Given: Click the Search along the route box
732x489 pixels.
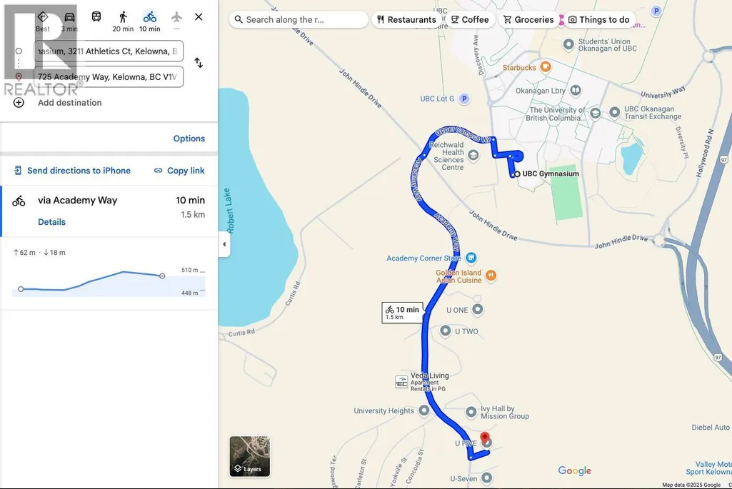Looking at the screenshot, I should (x=299, y=19).
